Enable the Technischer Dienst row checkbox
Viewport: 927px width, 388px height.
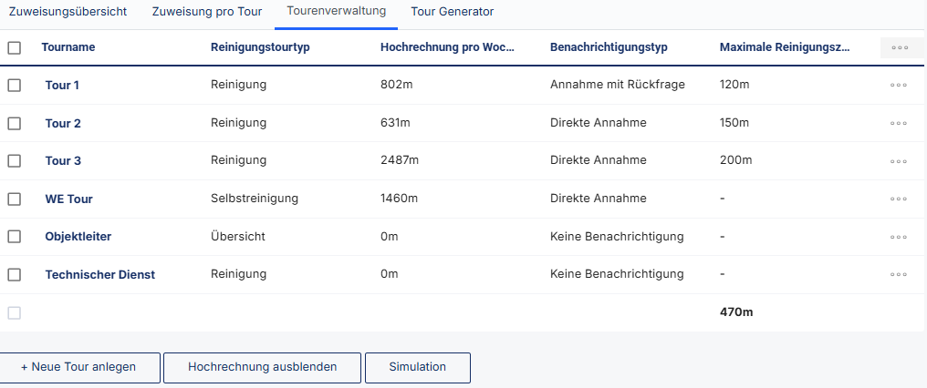coord(15,274)
